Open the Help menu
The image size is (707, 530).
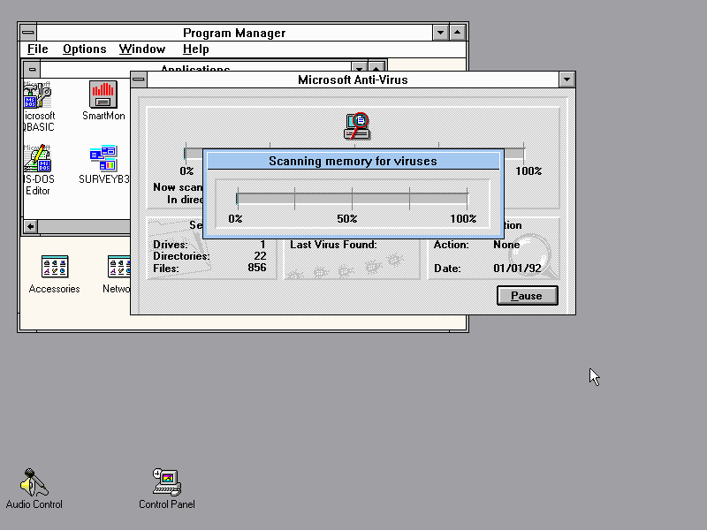pos(195,49)
